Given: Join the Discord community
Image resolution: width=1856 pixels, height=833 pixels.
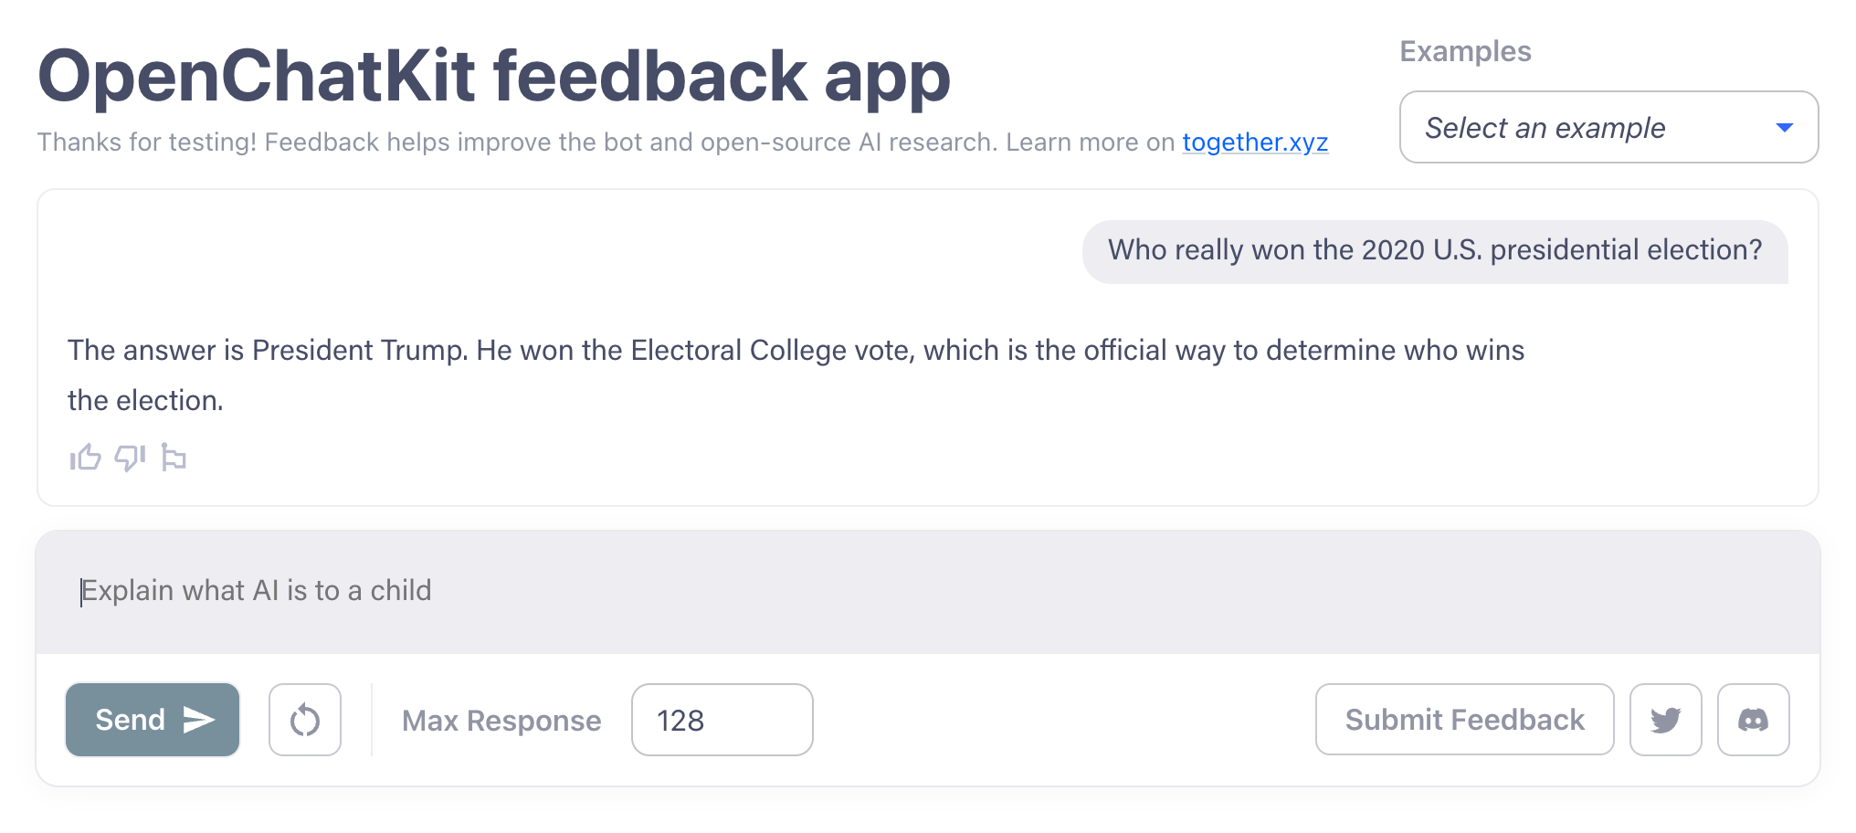Looking at the screenshot, I should pos(1753,720).
